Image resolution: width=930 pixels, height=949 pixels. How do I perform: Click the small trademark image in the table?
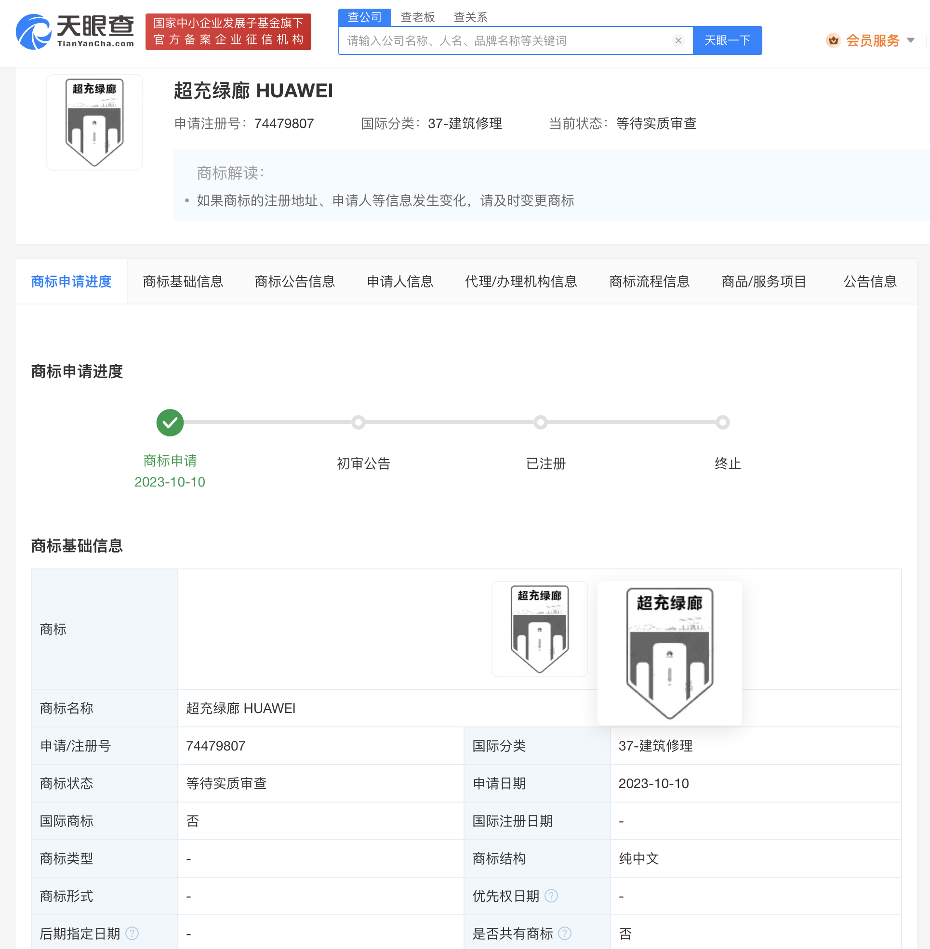click(539, 629)
